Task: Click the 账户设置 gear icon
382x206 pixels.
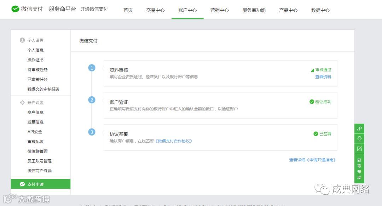Action: pos(22,102)
